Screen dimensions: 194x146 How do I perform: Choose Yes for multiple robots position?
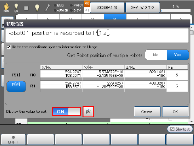(x=178, y=55)
